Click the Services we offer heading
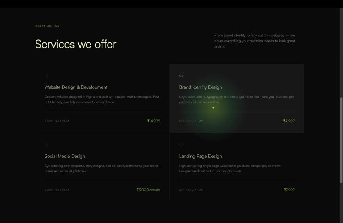 coord(76,44)
